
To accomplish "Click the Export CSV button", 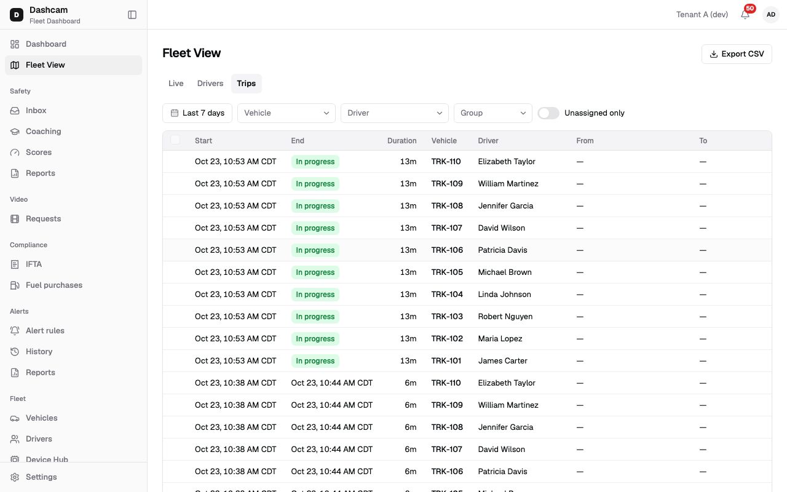I will (737, 54).
